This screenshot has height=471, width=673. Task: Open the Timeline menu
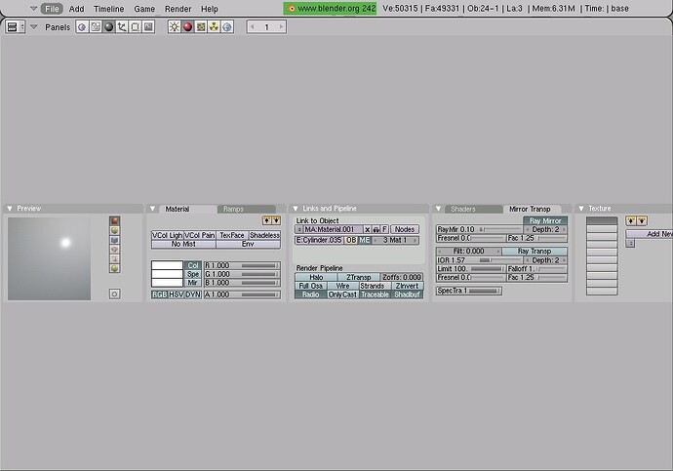(108, 9)
